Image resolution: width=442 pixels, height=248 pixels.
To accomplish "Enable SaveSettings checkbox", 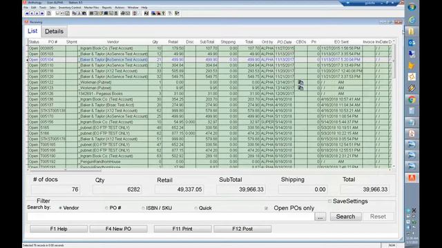I will [329, 201].
